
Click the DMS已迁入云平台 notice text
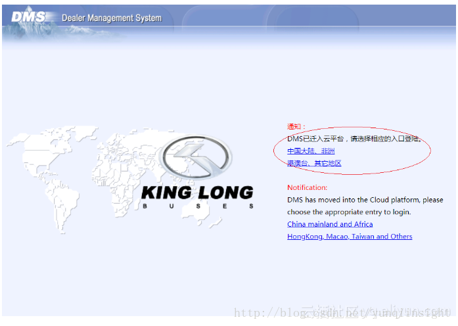(x=355, y=139)
